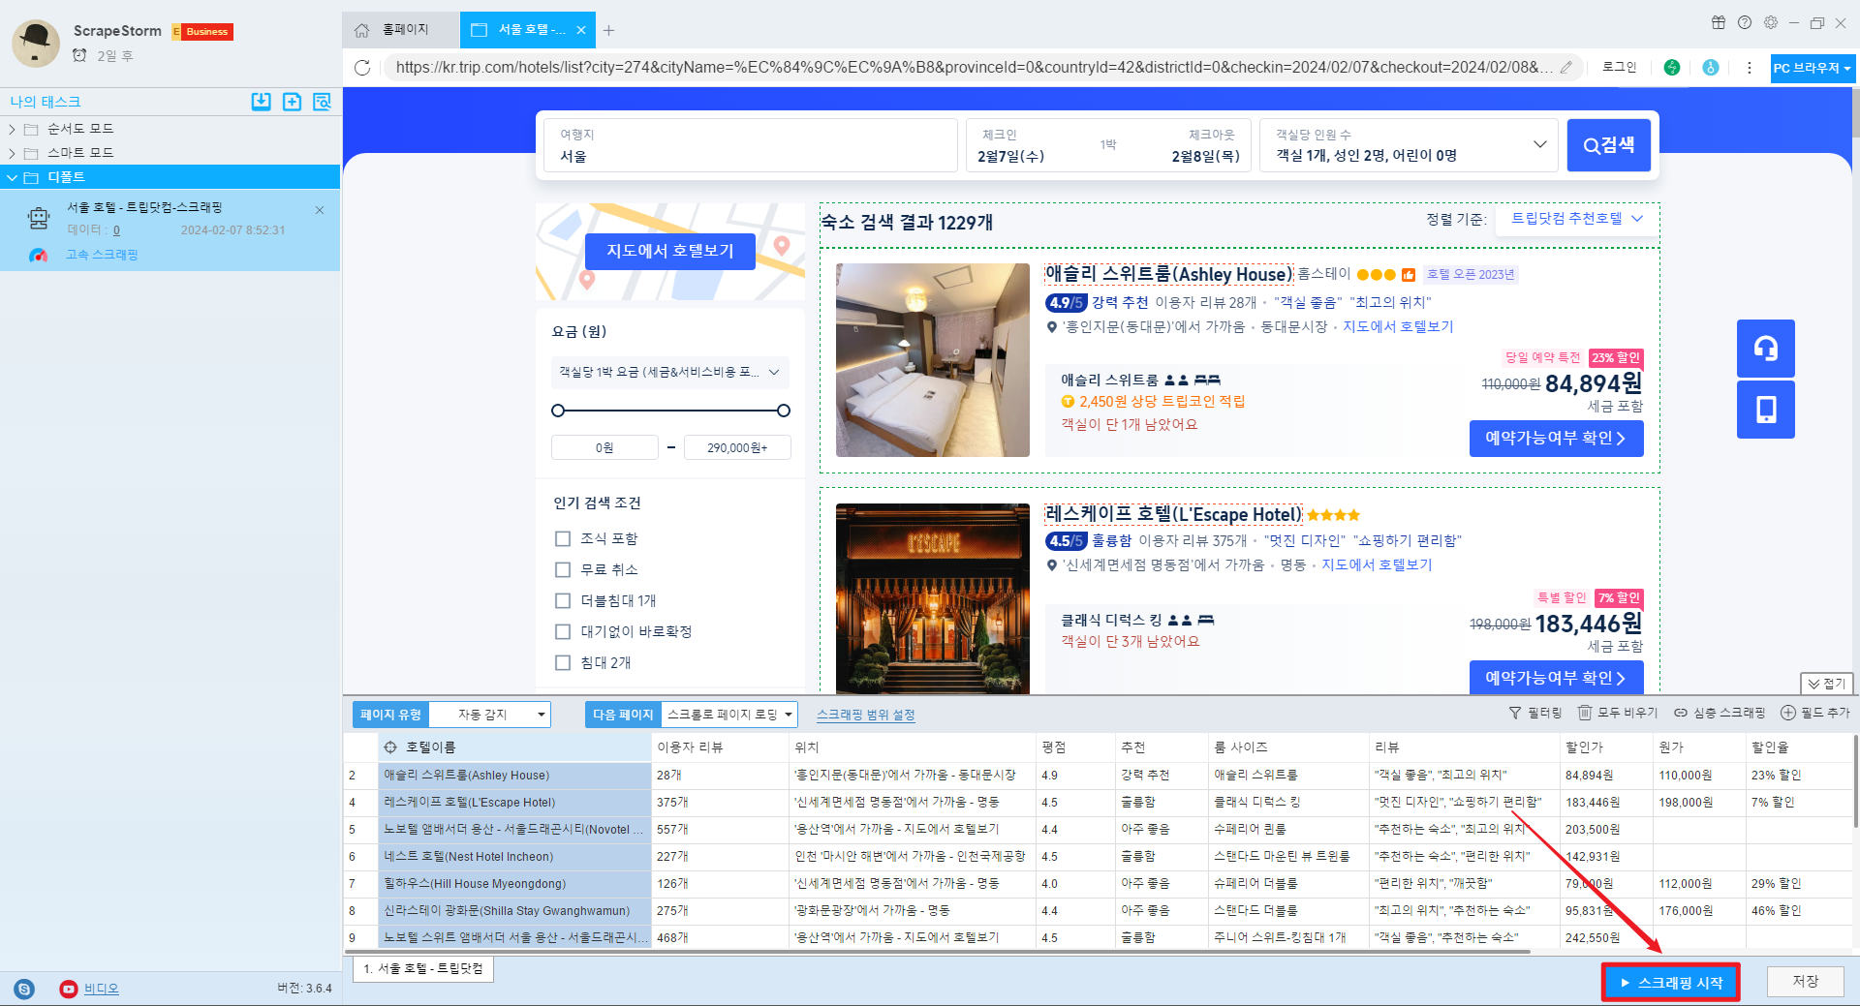The image size is (1860, 1006).
Task: Open the 비디오 link in bottom bar
Action: tap(101, 989)
